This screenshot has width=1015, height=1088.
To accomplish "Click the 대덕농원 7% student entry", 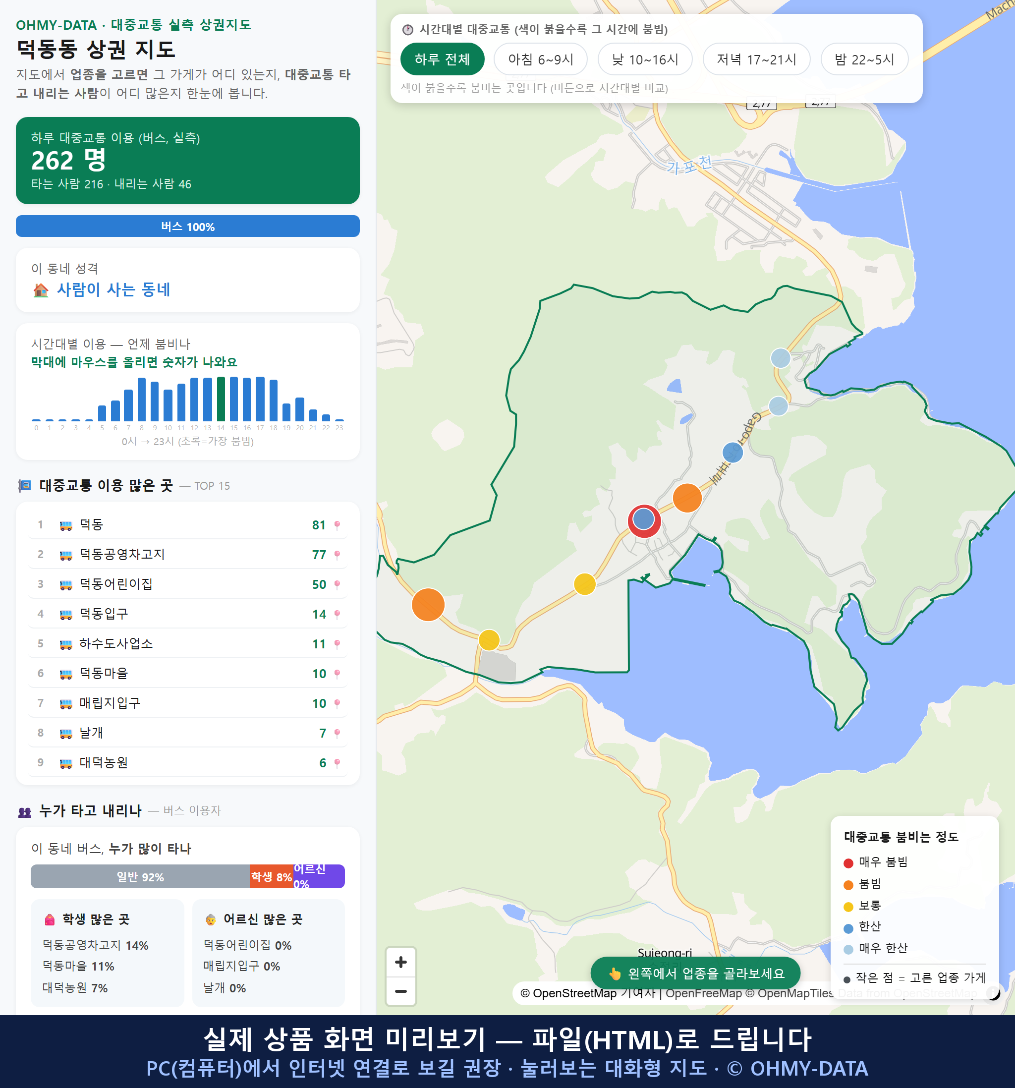I will (75, 988).
